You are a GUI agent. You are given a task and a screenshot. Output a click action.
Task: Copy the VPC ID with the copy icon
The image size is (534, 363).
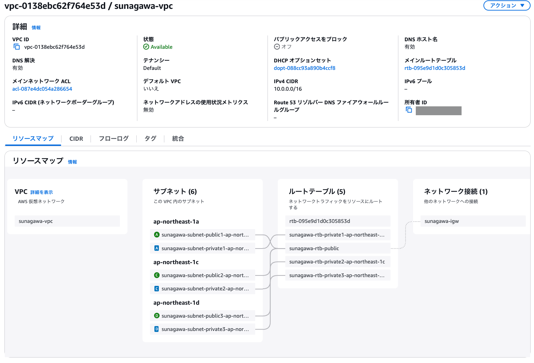pyautogui.click(x=17, y=47)
